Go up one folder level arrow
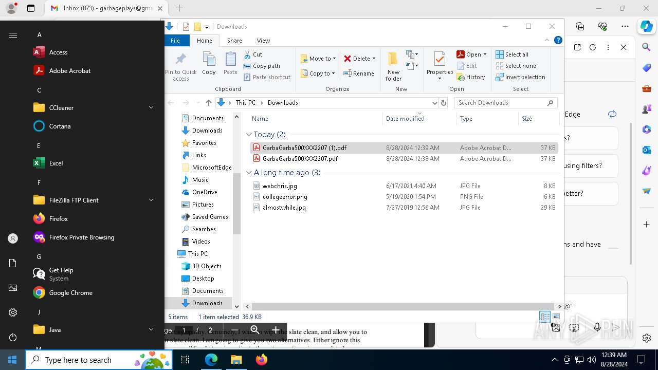The height and width of the screenshot is (370, 658). point(209,103)
